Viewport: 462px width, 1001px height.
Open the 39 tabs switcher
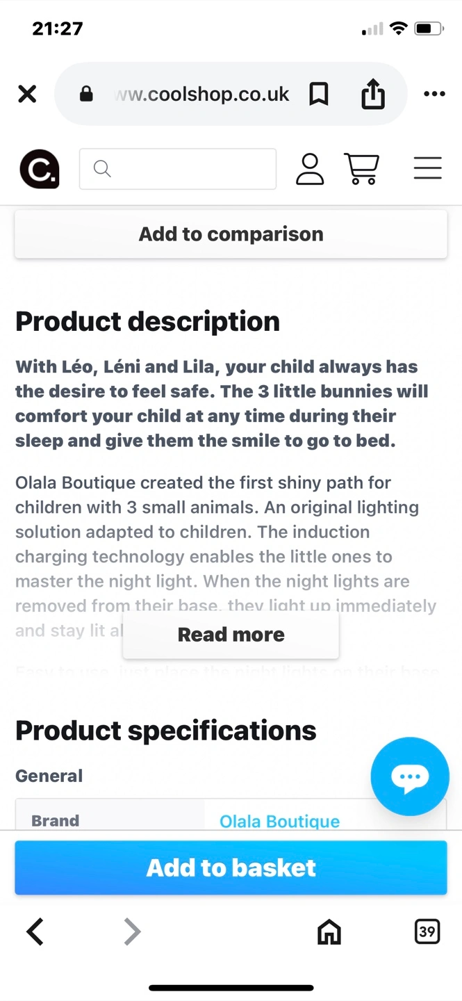(427, 931)
